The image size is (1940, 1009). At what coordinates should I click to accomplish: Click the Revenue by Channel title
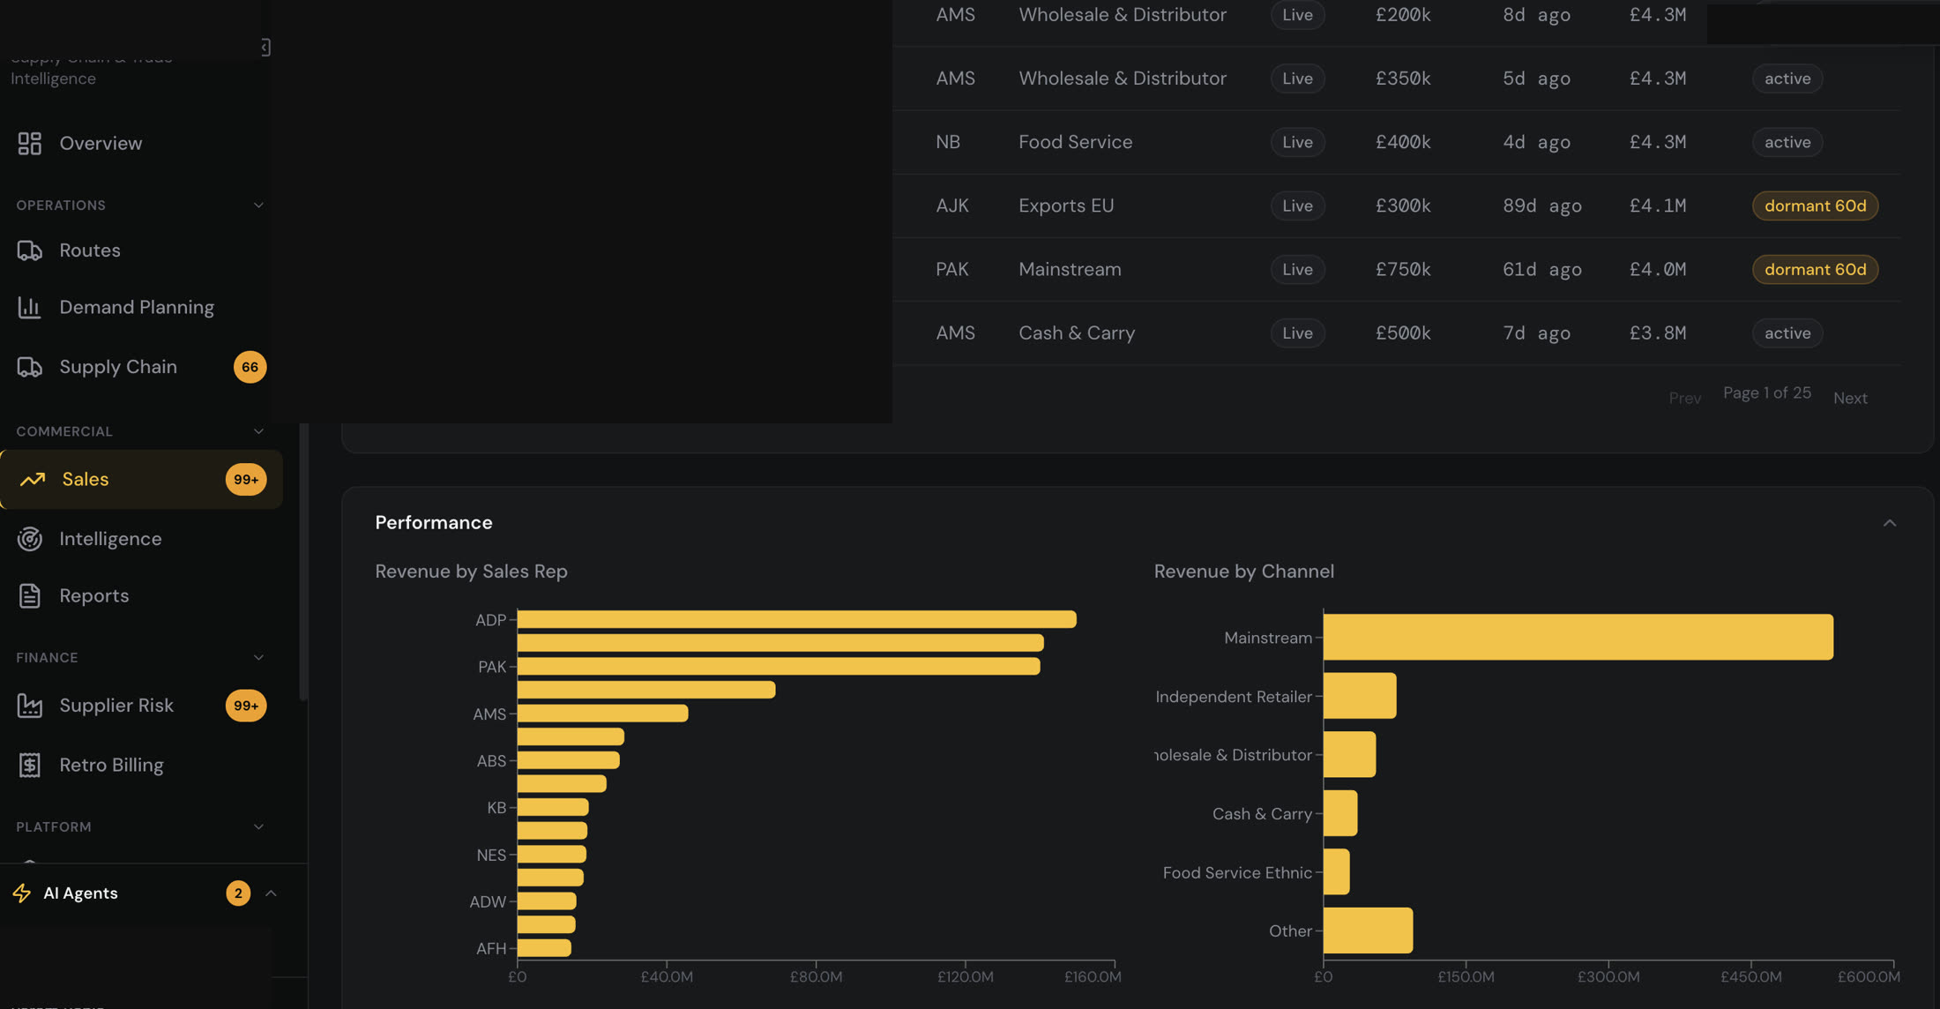click(x=1243, y=572)
